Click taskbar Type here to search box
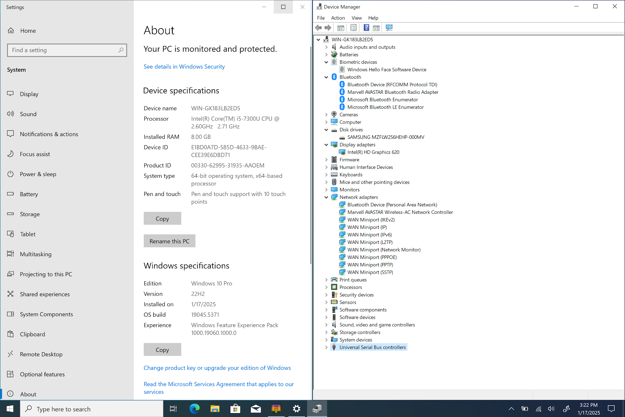 pos(91,409)
